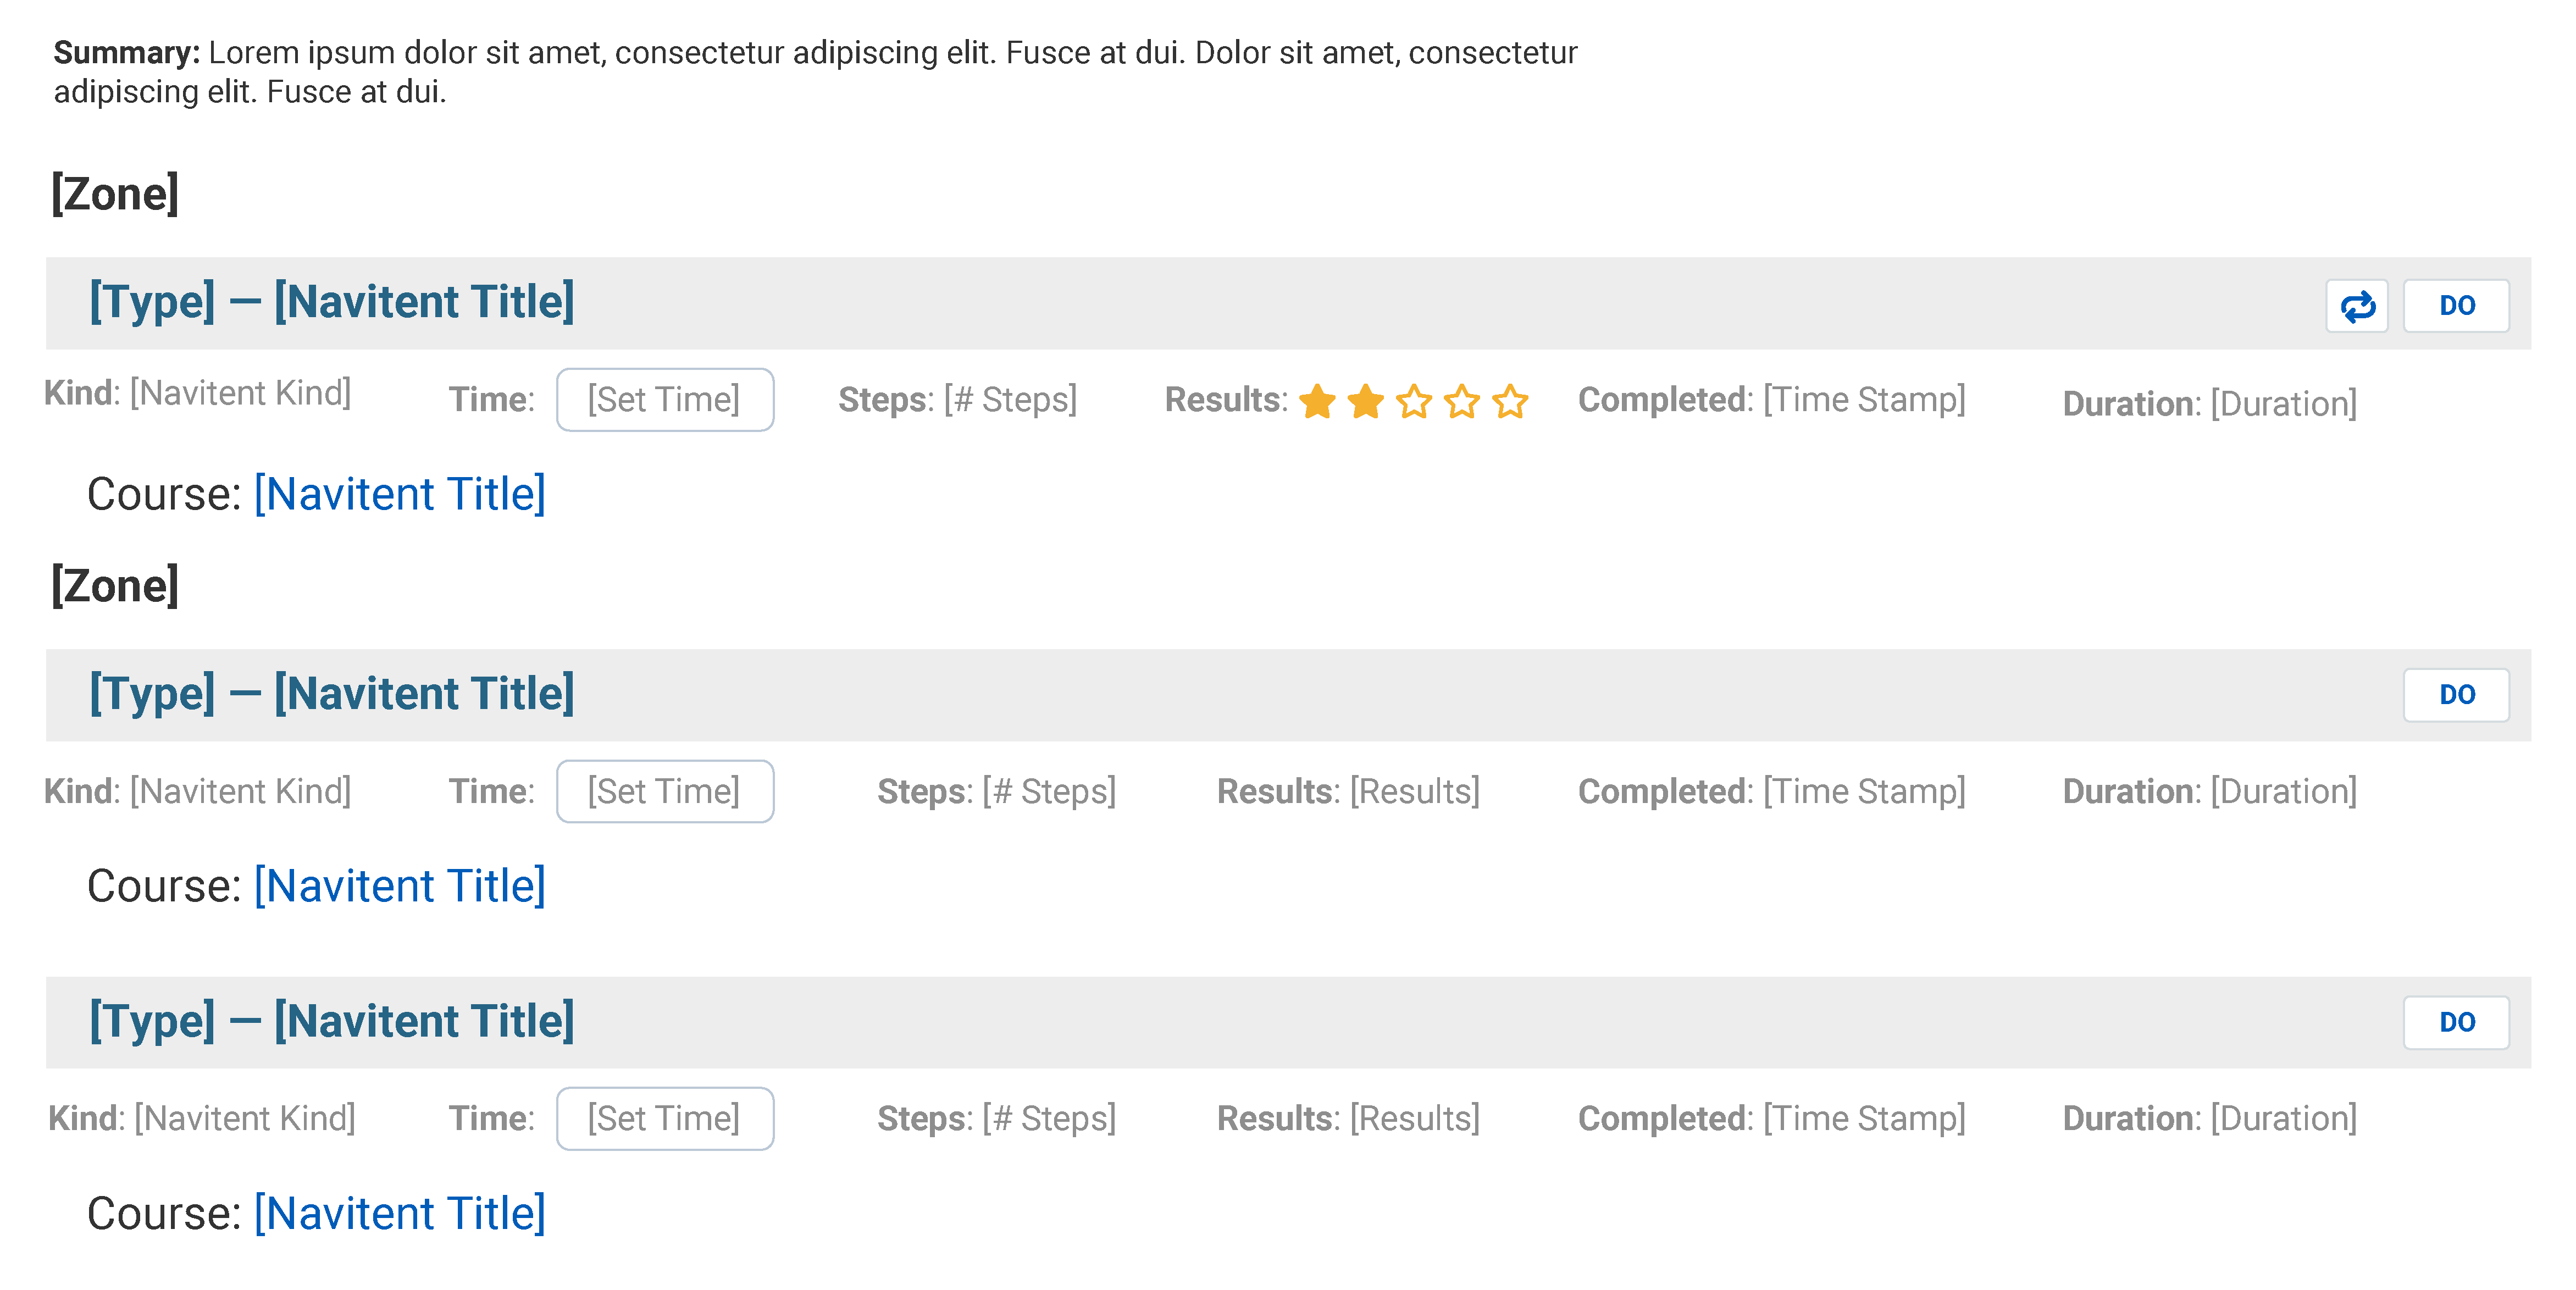Click the second filled results star
2576x1290 pixels.
point(1365,402)
